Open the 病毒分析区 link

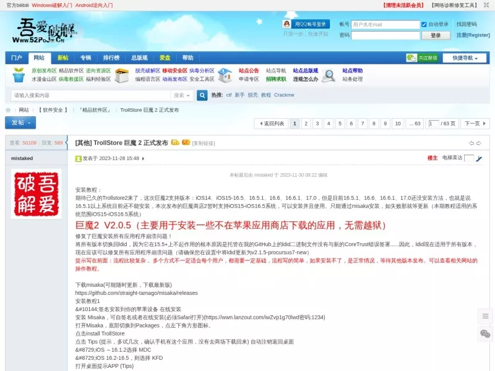click(x=202, y=70)
